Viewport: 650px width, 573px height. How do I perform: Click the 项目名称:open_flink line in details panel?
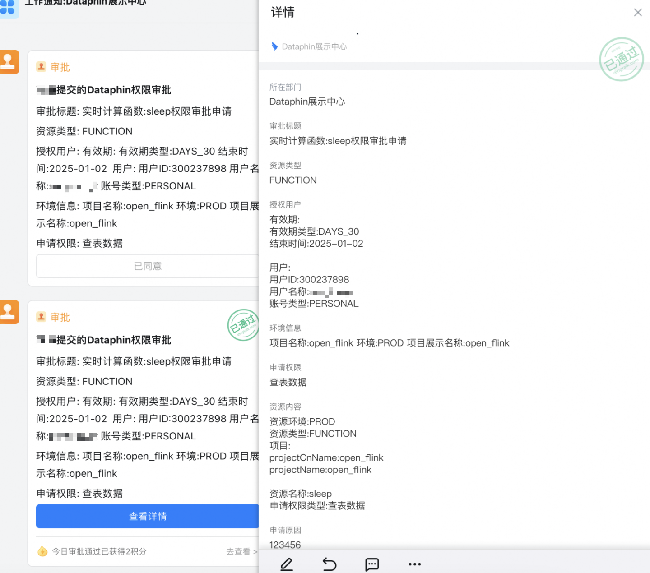[x=389, y=343]
